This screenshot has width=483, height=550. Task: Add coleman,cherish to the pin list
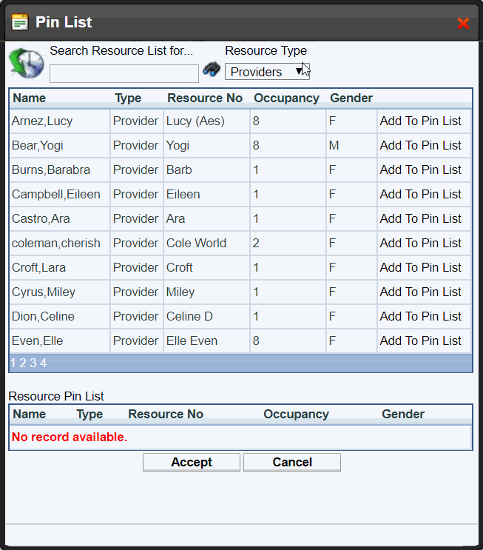[x=420, y=243]
